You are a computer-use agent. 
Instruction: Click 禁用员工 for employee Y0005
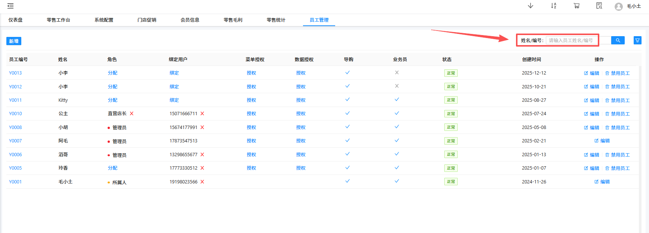tap(618, 169)
